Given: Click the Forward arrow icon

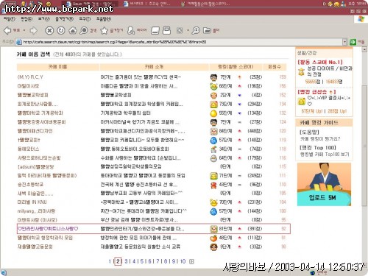Looking at the screenshot, I should tap(33, 30).
